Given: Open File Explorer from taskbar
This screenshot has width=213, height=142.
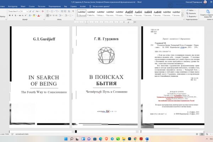Looking at the screenshot, I should coord(124,139).
